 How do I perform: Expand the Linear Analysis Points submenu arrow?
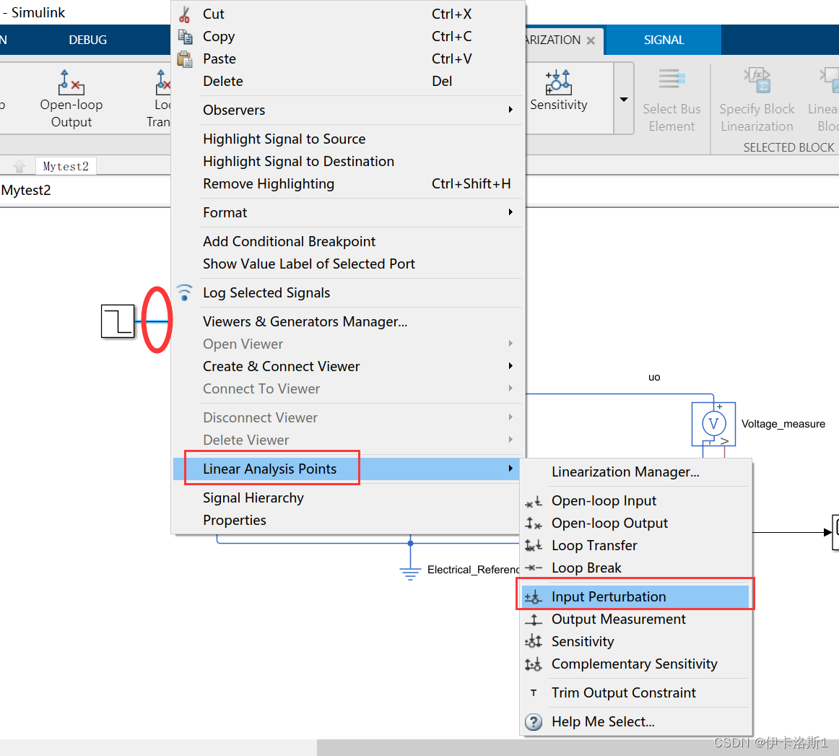pyautogui.click(x=510, y=469)
